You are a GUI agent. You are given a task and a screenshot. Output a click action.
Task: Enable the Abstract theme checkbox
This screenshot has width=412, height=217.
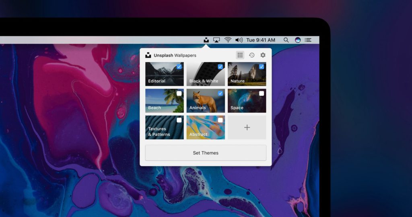[220, 120]
